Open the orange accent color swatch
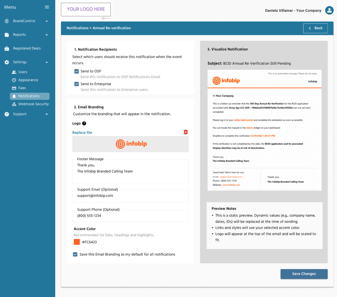 click(77, 242)
